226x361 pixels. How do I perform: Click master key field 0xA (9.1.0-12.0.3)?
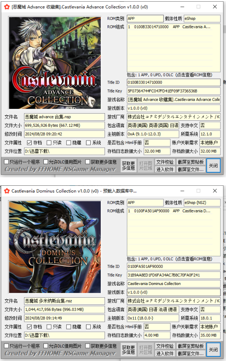point(153,134)
